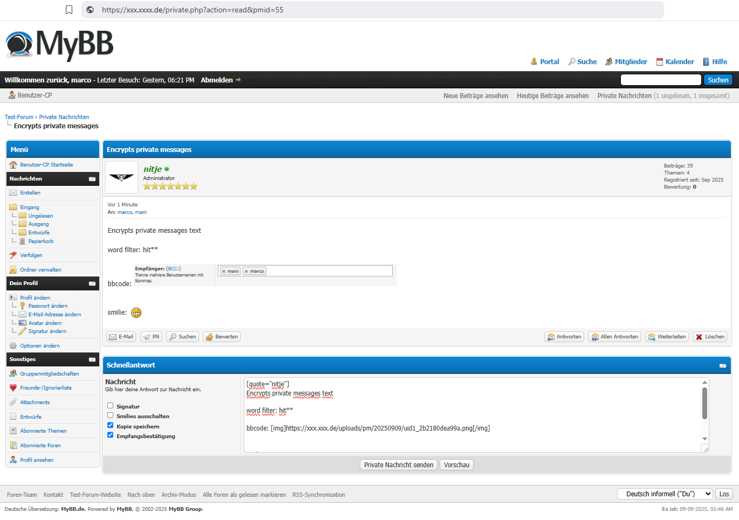
Task: View site info icon beside the URL
Action: click(x=90, y=10)
